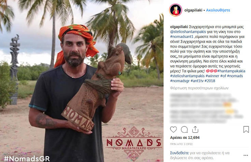
Task: Share the post via the share icon
Action: click(x=195, y=129)
